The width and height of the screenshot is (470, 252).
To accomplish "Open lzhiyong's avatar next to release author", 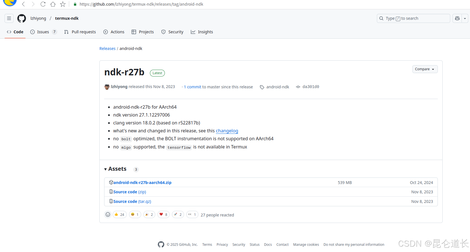I will tap(107, 87).
